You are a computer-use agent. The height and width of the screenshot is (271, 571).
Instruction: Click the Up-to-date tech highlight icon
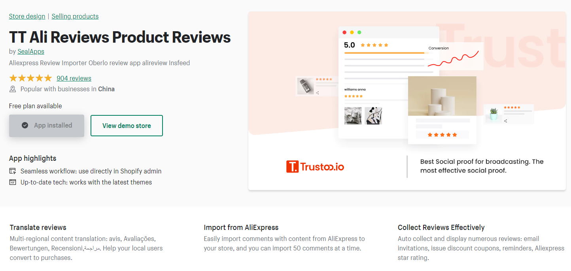pyautogui.click(x=13, y=182)
